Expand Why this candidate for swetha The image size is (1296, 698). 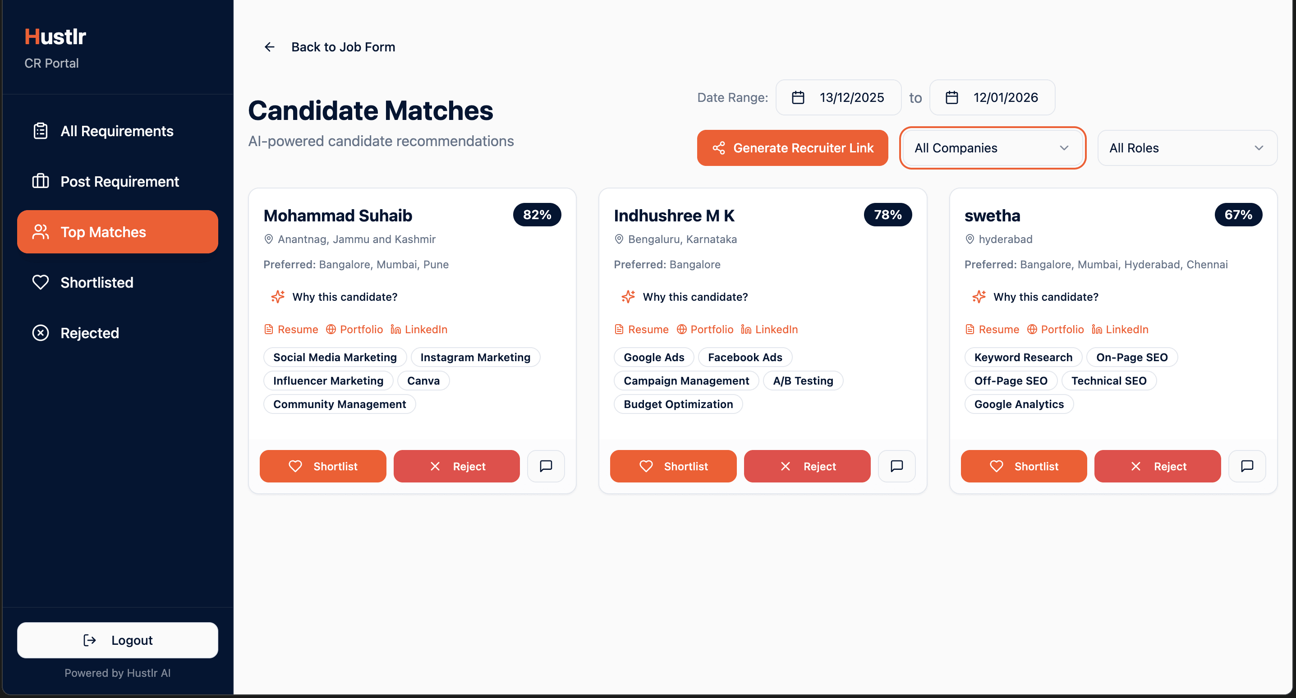point(1045,297)
